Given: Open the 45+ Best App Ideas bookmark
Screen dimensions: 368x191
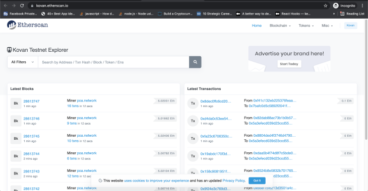Looking at the screenshot, I should pyautogui.click(x=58, y=14).
